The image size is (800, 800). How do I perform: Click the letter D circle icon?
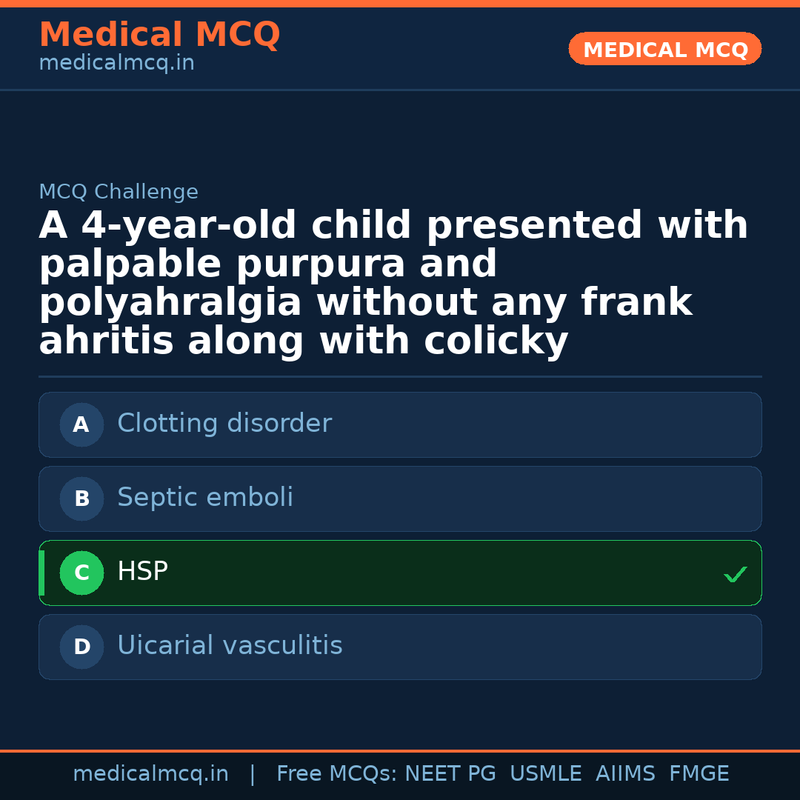tap(81, 647)
